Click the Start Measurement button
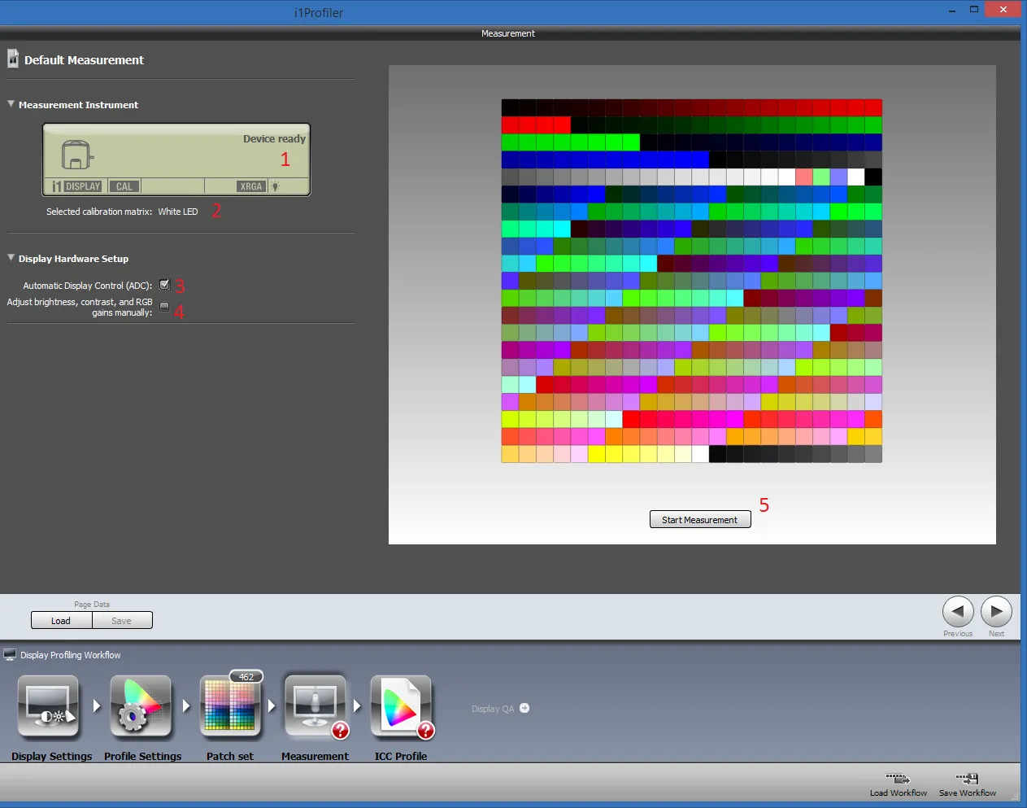 pos(699,520)
